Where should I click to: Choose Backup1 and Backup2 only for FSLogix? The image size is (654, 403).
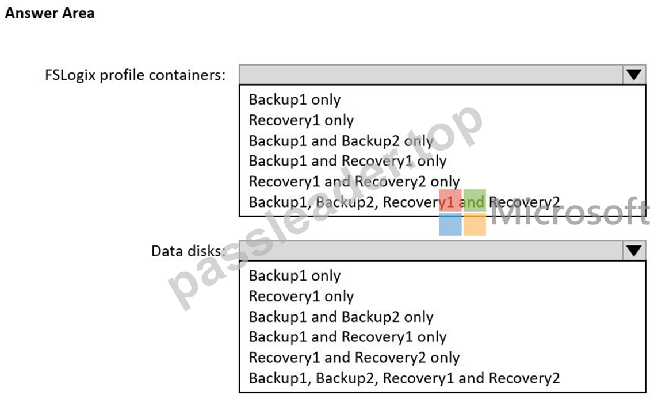[x=341, y=140]
